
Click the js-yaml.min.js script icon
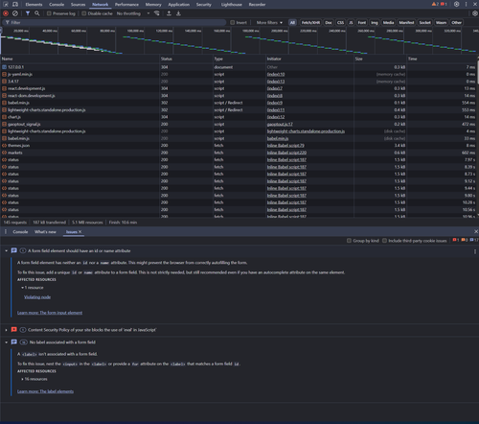(4, 74)
